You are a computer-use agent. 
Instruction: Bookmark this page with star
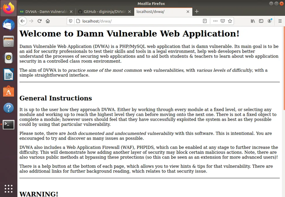[x=230, y=21]
